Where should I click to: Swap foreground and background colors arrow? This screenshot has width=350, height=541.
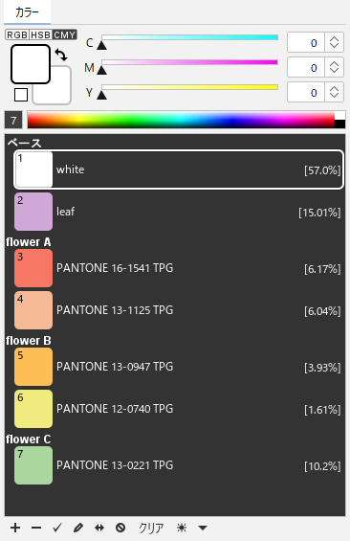pyautogui.click(x=61, y=55)
